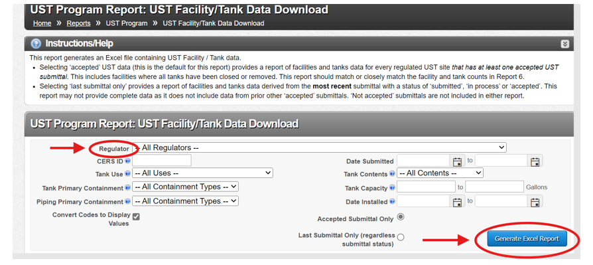Open Piping Primary Containment types dropdown
This screenshot has height=265, width=593.
point(185,201)
